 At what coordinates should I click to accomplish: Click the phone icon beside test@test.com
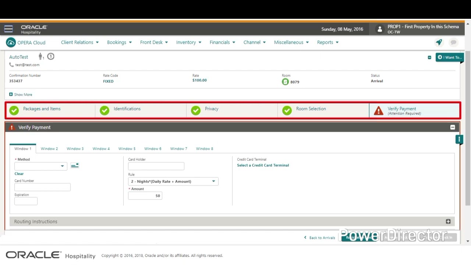(x=11, y=65)
